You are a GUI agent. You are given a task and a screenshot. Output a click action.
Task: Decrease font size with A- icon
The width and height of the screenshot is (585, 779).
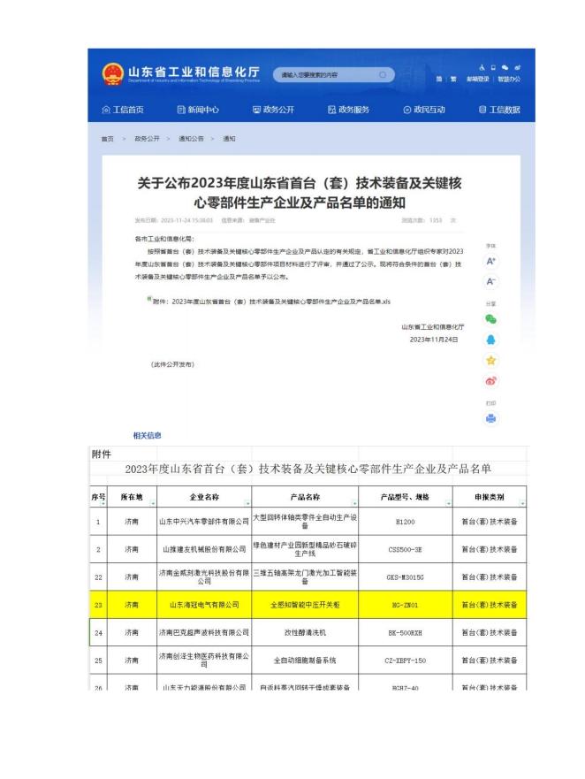[x=490, y=282]
